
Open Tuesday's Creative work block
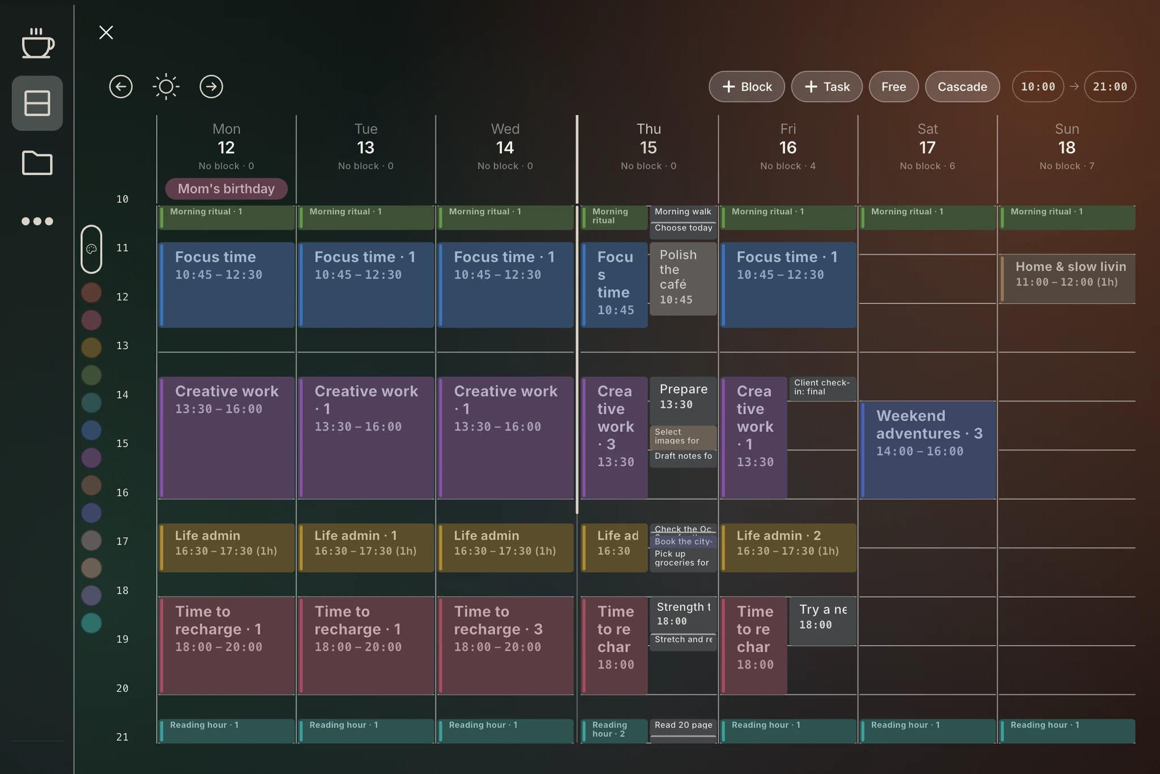[x=366, y=438]
